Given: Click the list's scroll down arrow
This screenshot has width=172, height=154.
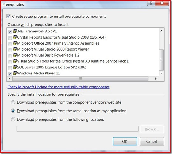Looking at the screenshot, I should pyautogui.click(x=161, y=73).
